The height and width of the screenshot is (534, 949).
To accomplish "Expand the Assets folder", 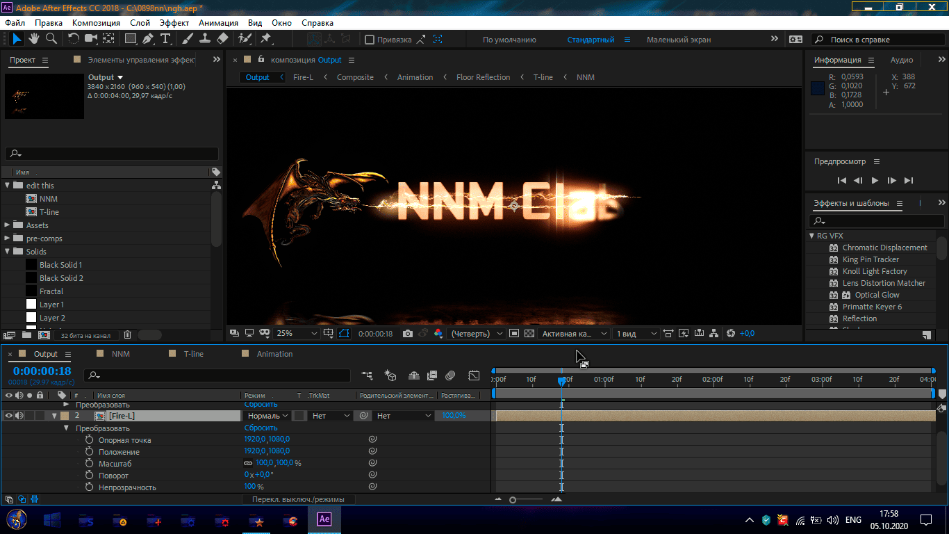I will point(8,225).
